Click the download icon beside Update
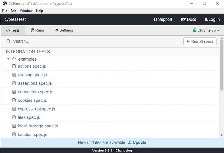The height and width of the screenshot is (153, 224). click(130, 142)
